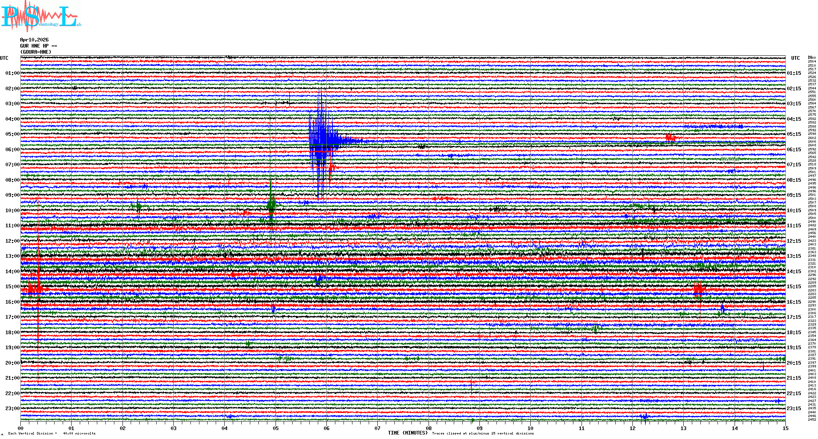Click the 15:00 UTC hour label
This screenshot has height=439, width=818.
(x=12, y=287)
